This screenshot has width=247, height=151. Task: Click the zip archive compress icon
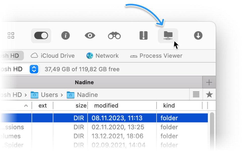coord(143,36)
